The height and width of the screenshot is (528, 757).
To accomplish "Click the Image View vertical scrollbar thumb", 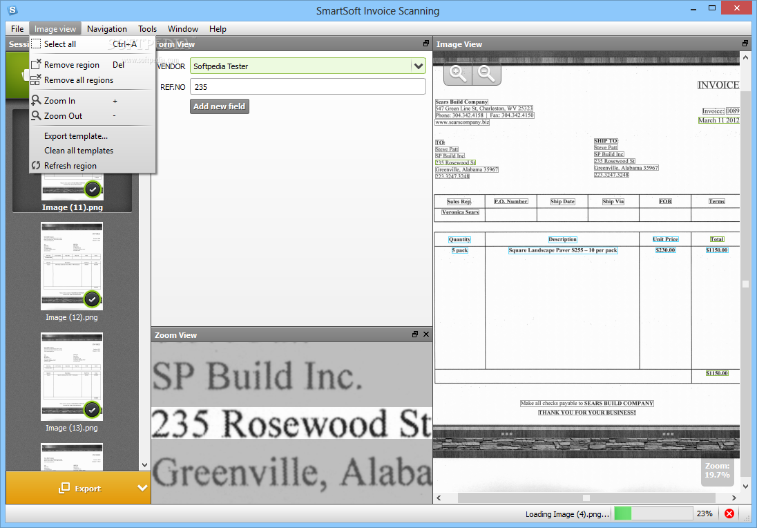I will (745, 284).
